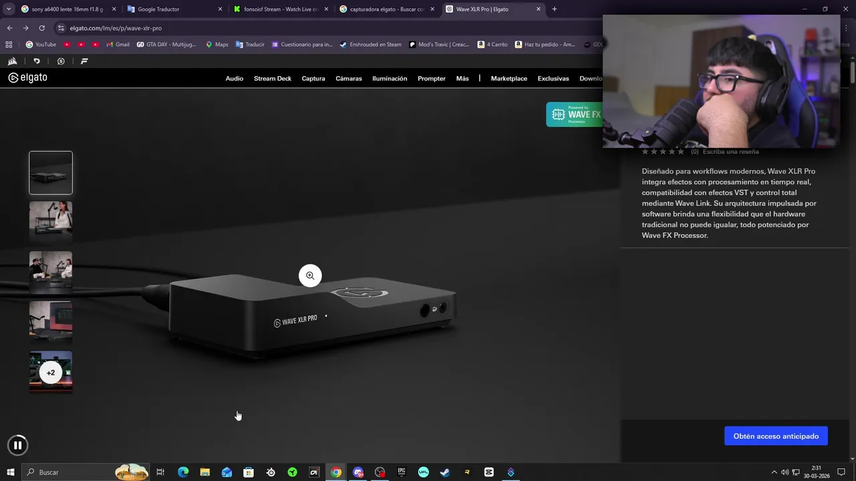Open the Cuestionario para in... bookmark
The width and height of the screenshot is (856, 481).
point(302,45)
